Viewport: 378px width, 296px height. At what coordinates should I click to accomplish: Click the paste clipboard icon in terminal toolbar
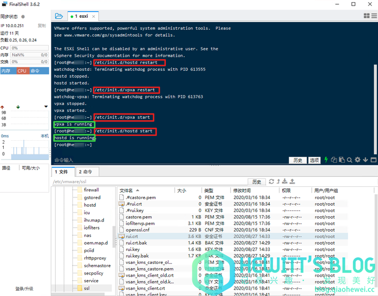(x=342, y=160)
